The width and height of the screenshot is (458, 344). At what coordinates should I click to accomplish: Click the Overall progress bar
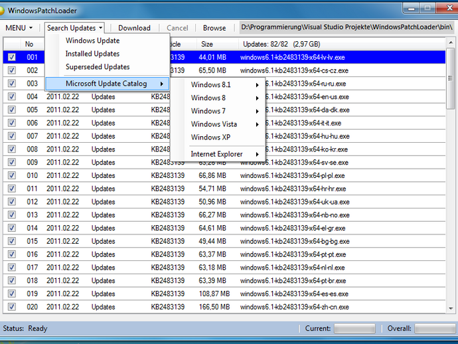[435, 329]
